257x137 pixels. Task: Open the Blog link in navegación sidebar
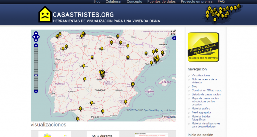tap(195, 86)
